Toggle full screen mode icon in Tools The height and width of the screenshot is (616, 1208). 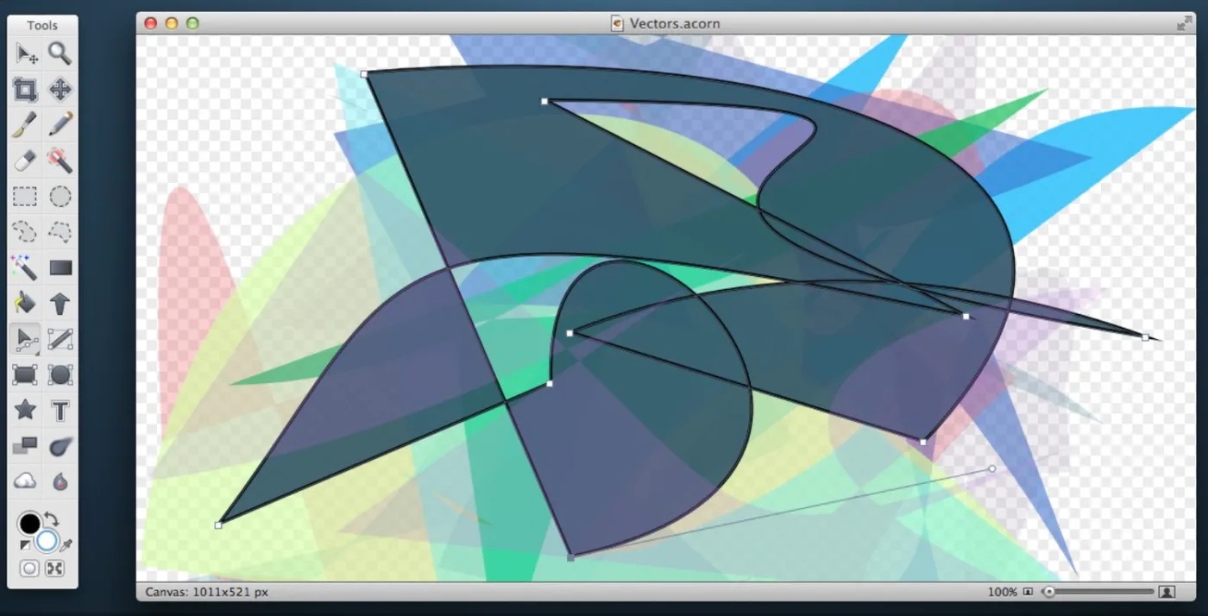pos(54,569)
